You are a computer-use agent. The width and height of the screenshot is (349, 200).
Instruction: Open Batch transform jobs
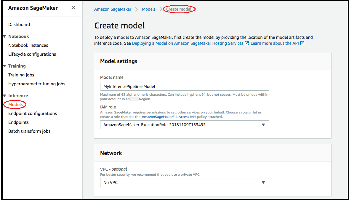tap(29, 131)
